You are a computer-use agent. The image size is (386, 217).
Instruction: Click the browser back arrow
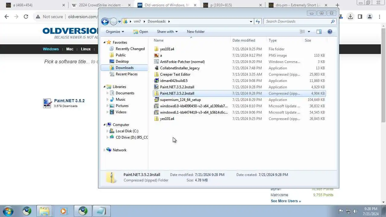pyautogui.click(x=7, y=17)
